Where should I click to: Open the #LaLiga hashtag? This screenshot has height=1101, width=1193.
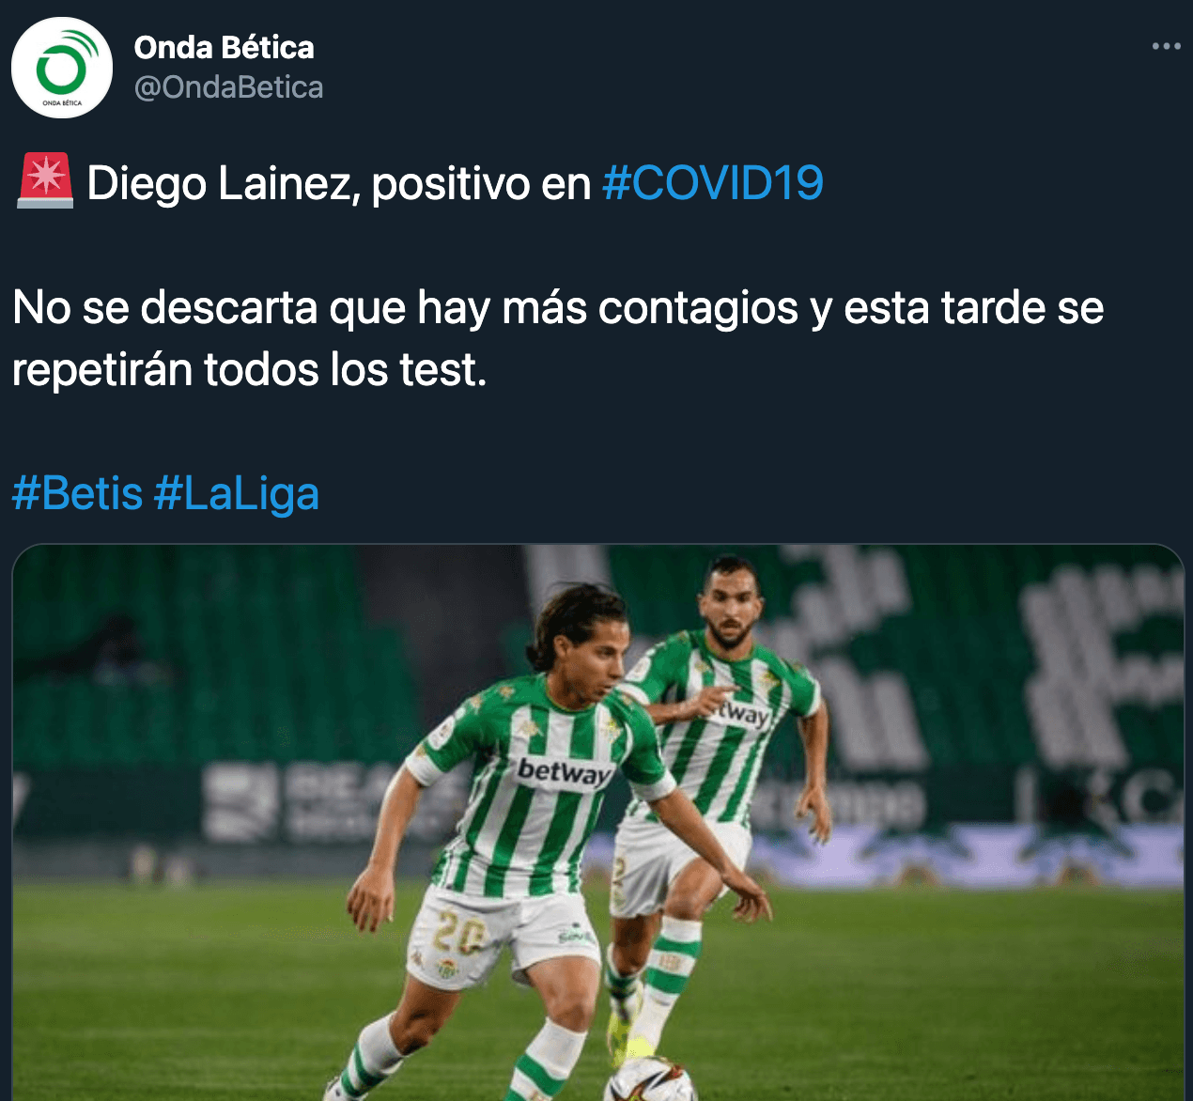237,493
